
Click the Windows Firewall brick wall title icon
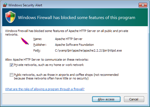pos(5,5)
